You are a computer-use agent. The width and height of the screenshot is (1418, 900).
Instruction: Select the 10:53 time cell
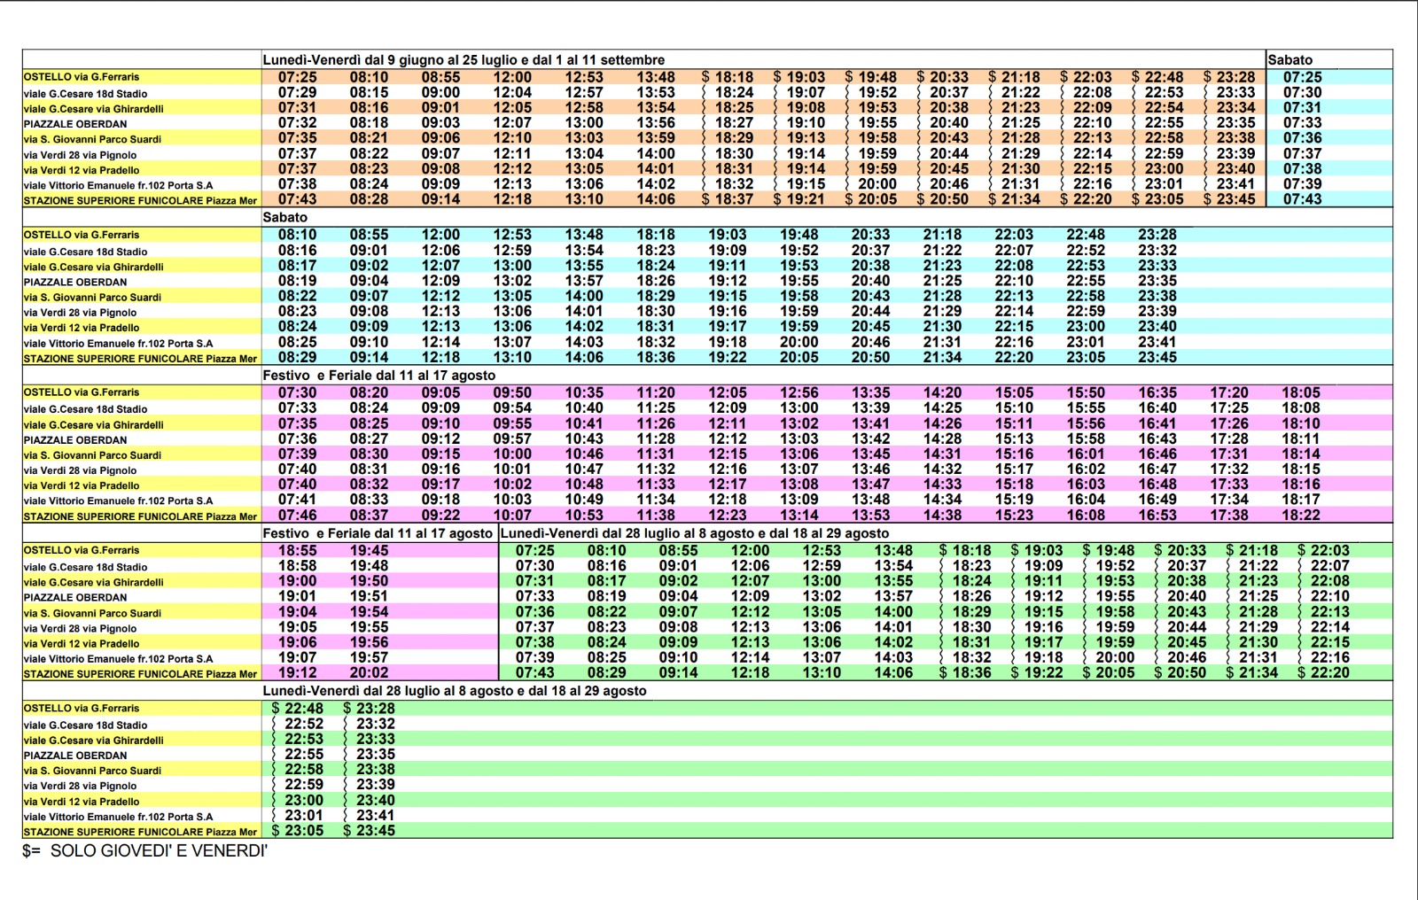(x=584, y=516)
